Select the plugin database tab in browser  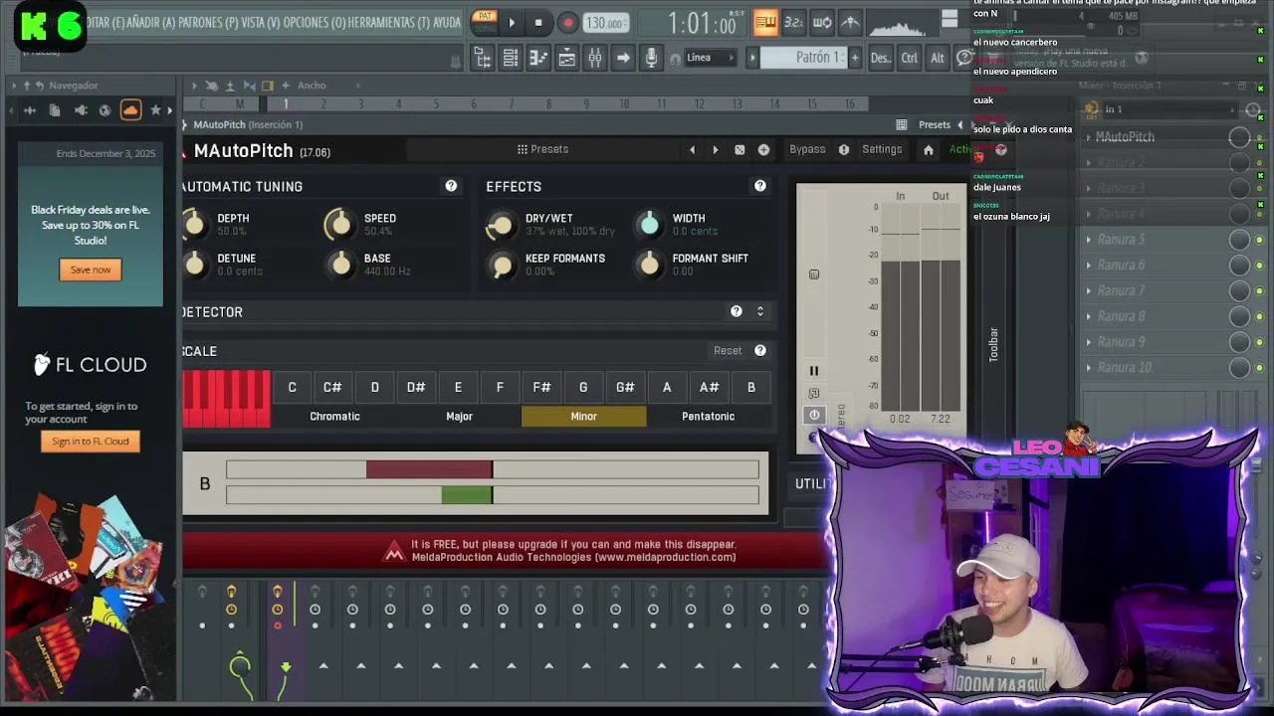(x=80, y=110)
